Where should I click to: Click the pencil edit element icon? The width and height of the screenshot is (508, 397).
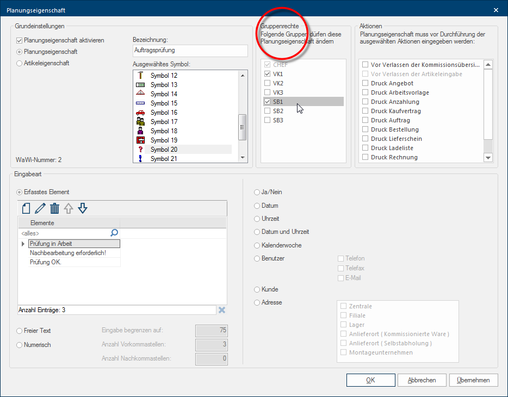point(40,208)
